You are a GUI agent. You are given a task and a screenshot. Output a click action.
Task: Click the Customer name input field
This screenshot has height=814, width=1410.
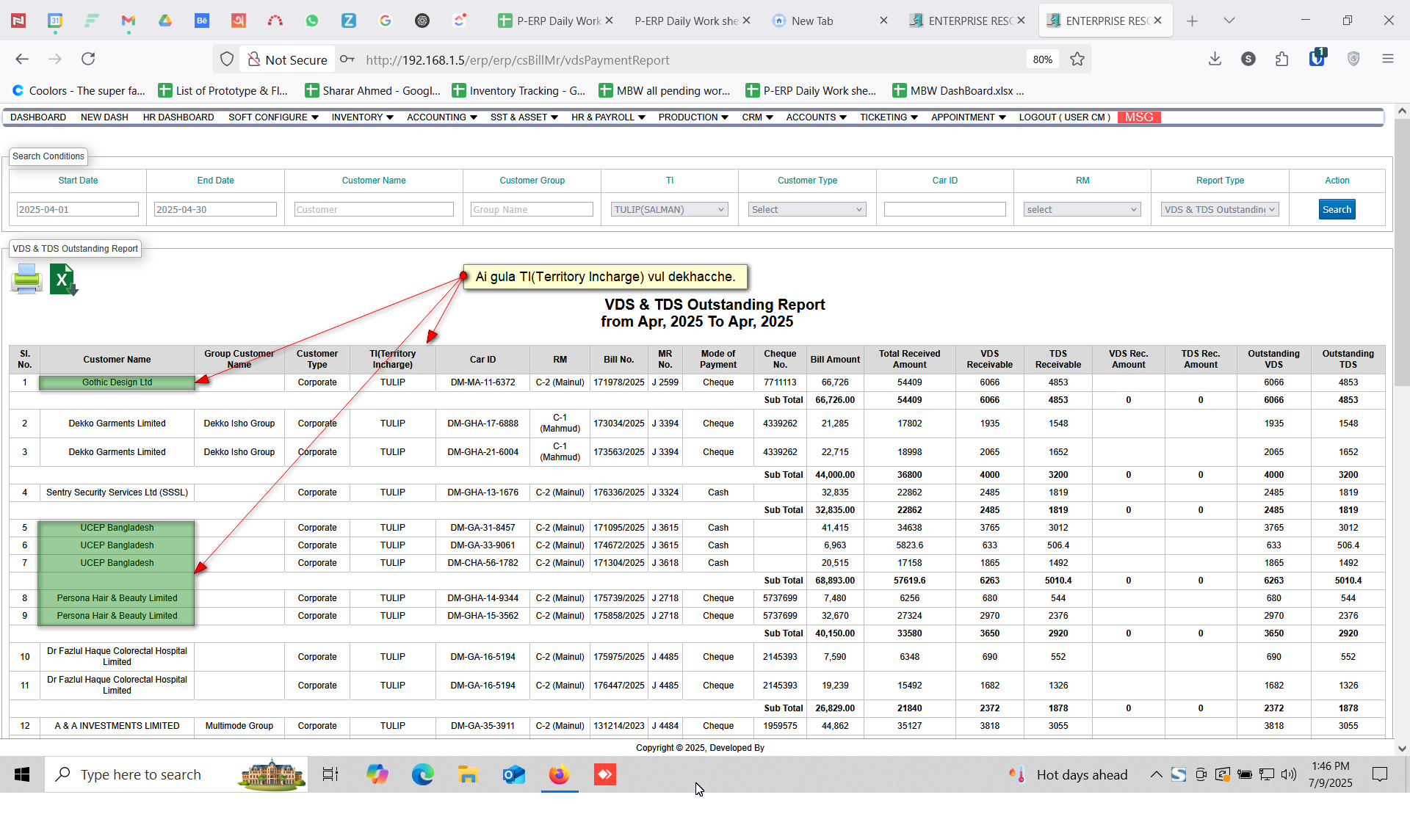373,210
